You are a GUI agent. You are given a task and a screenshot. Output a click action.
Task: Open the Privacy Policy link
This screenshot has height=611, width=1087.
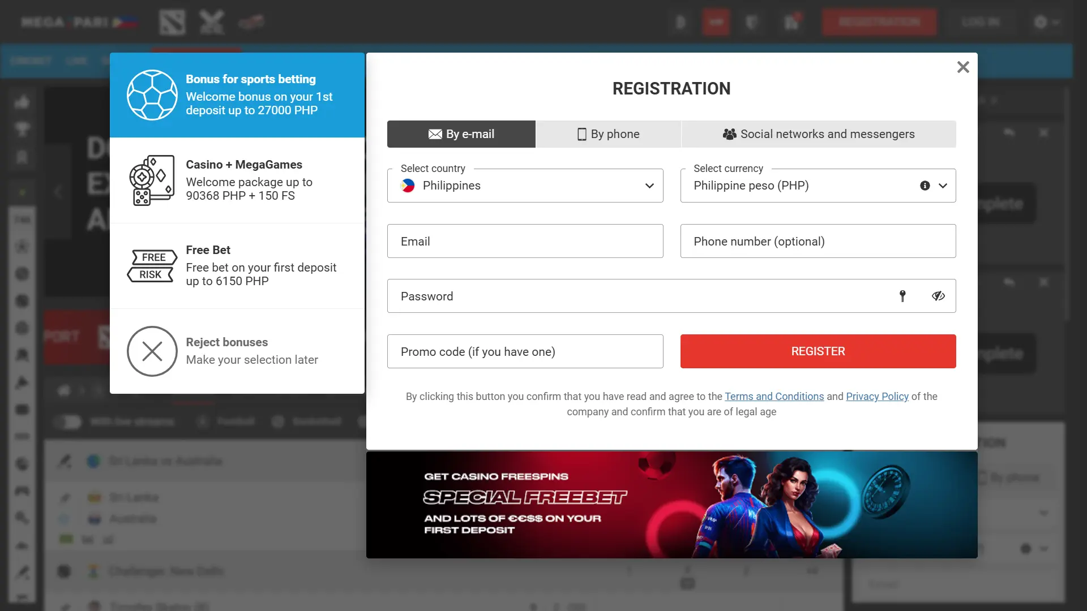pos(877,396)
